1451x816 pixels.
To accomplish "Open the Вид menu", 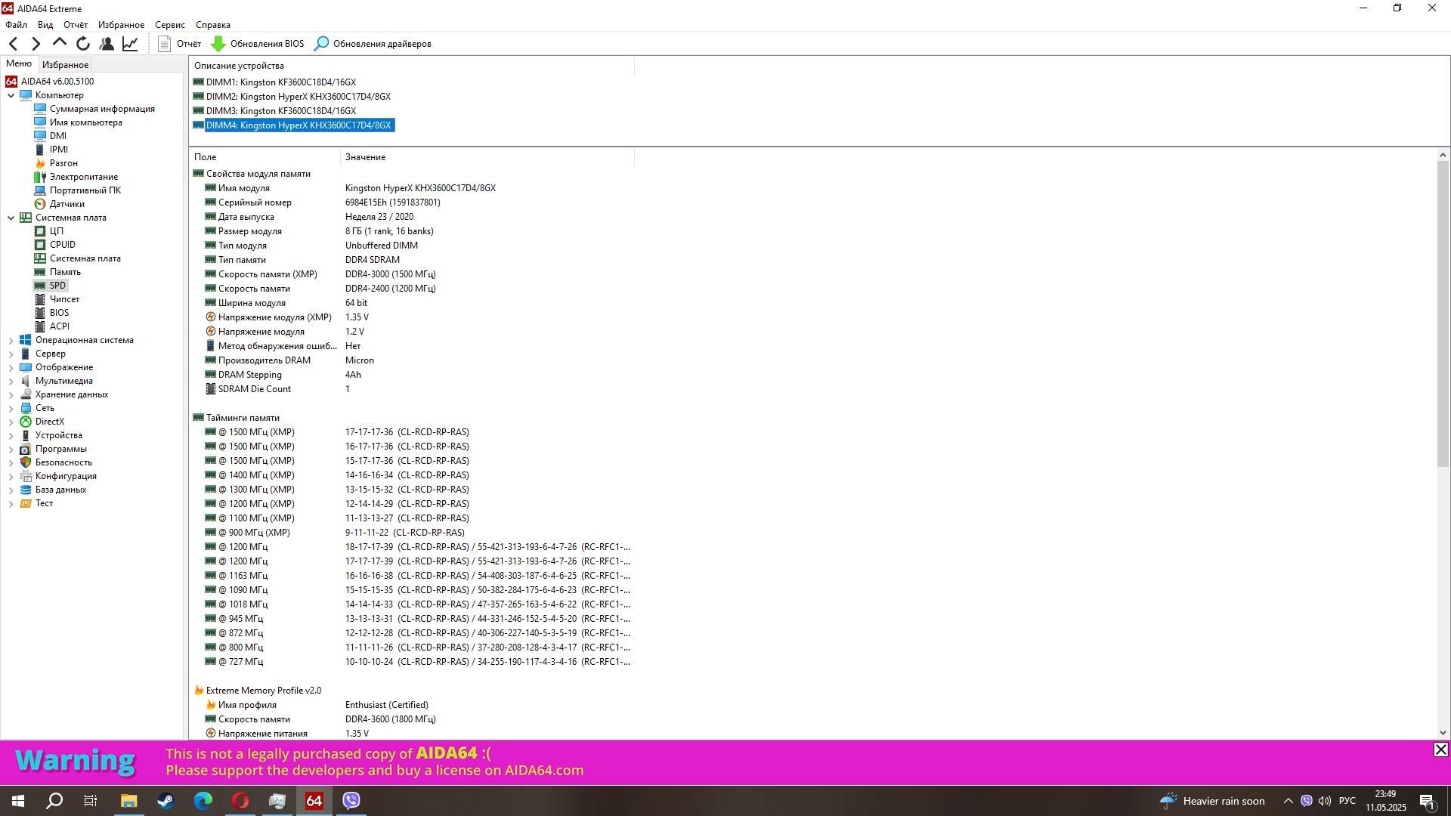I will (45, 25).
